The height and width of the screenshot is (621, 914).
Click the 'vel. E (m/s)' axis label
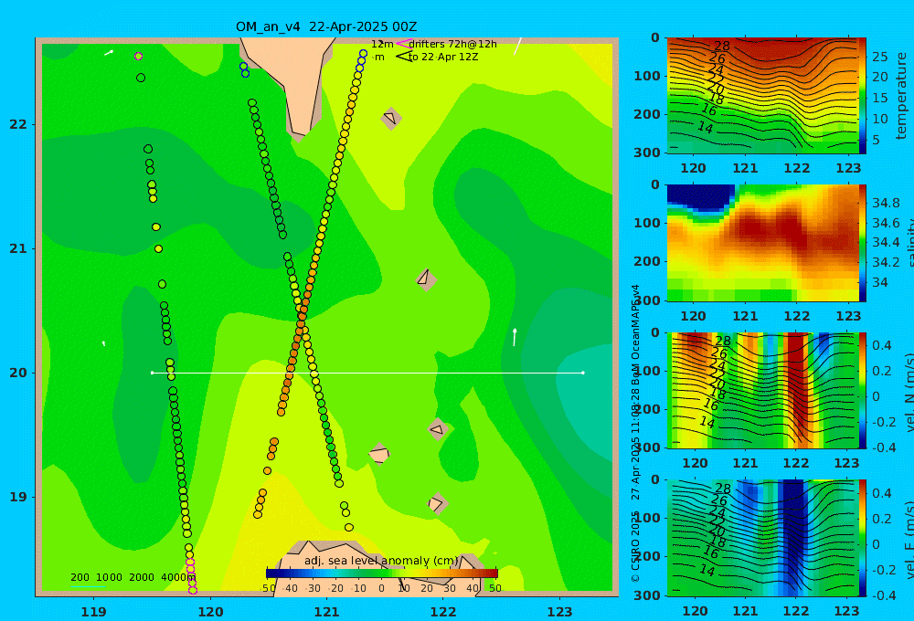[909, 540]
